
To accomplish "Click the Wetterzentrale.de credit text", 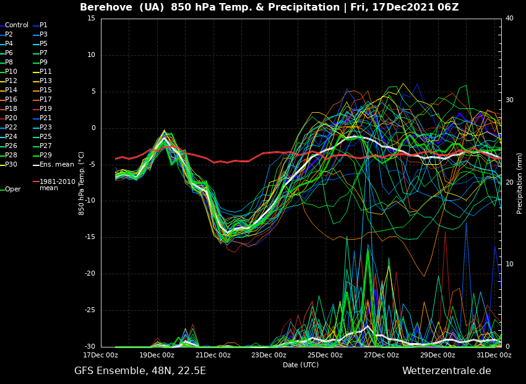I will 446,371.
